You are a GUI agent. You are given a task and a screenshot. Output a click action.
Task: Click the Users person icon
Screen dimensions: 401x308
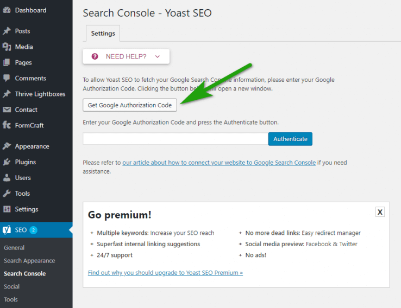tap(7, 178)
